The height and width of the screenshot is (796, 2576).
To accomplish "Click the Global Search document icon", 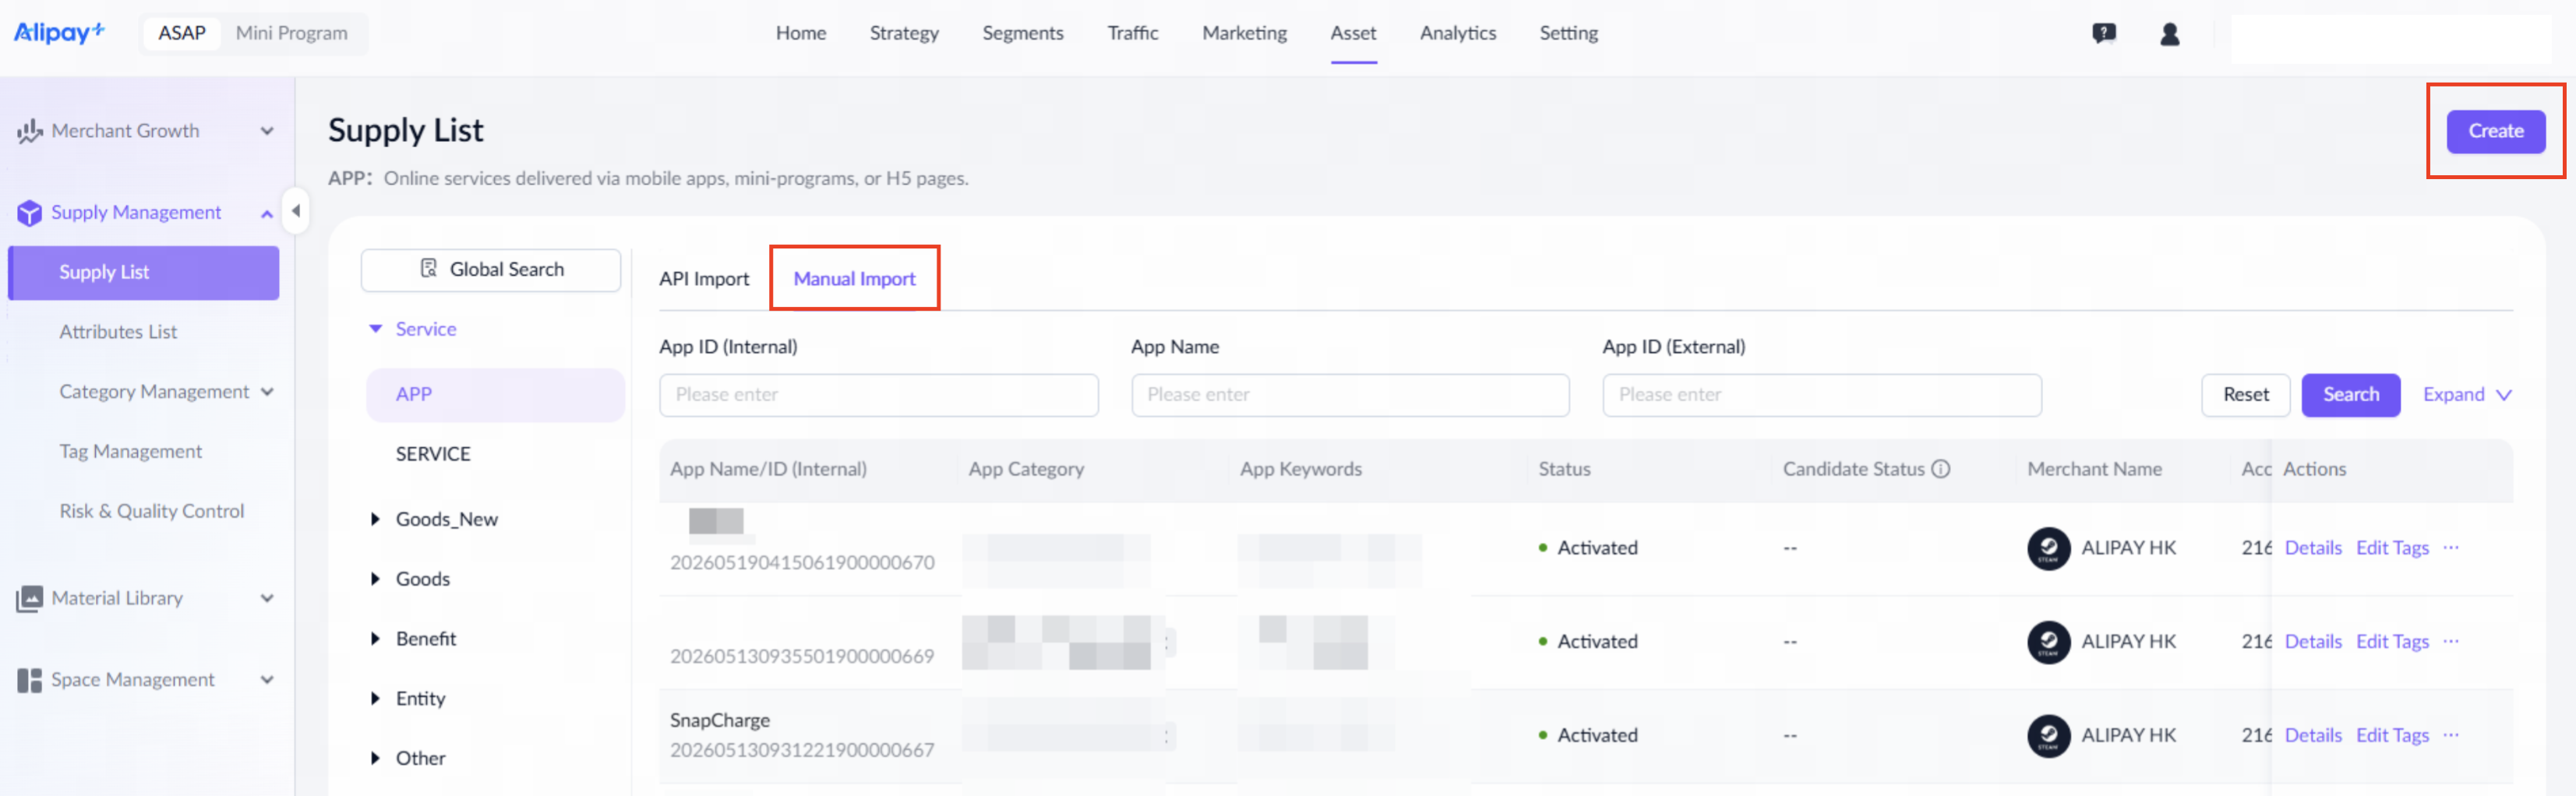I will click(429, 269).
